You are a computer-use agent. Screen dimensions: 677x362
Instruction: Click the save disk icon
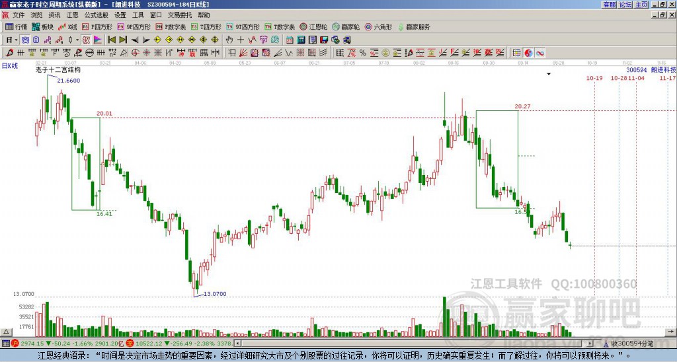click(324, 40)
